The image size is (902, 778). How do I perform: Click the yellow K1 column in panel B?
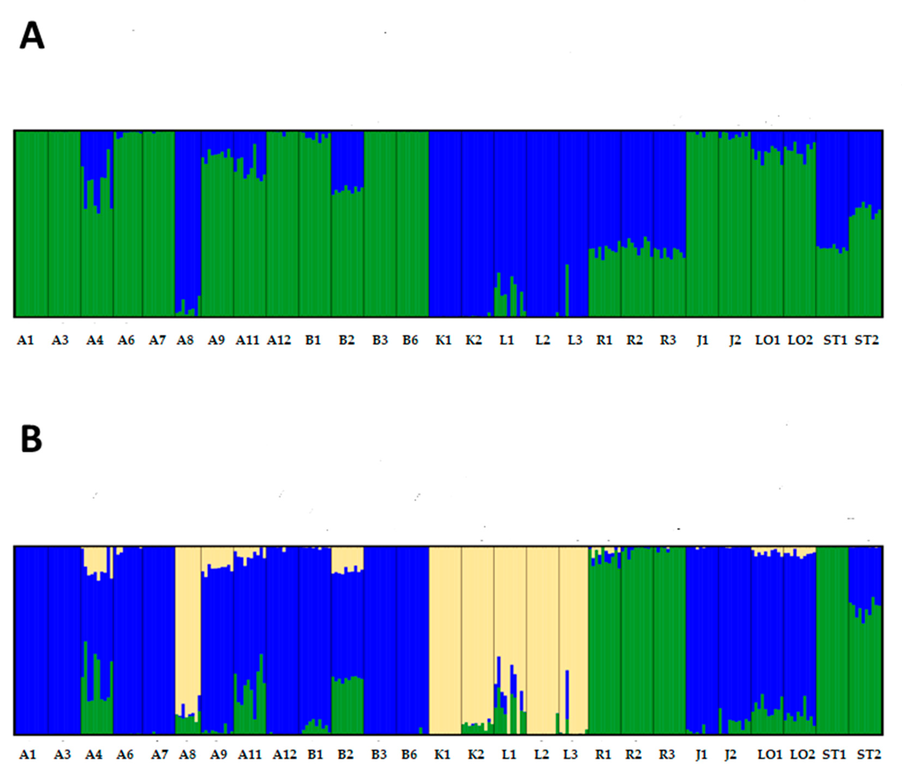[445, 640]
